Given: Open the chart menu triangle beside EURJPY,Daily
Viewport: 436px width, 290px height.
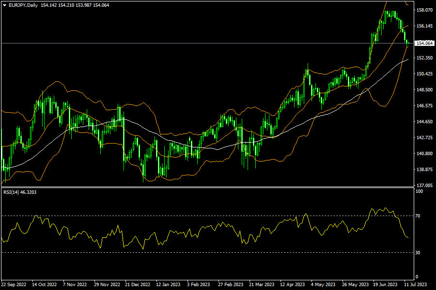Looking at the screenshot, I should (x=5, y=5).
